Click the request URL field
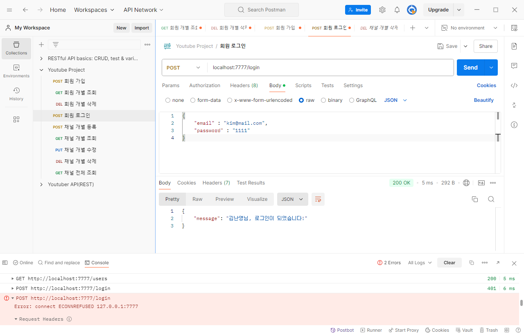Image resolution: width=524 pixels, height=335 pixels. 330,67
